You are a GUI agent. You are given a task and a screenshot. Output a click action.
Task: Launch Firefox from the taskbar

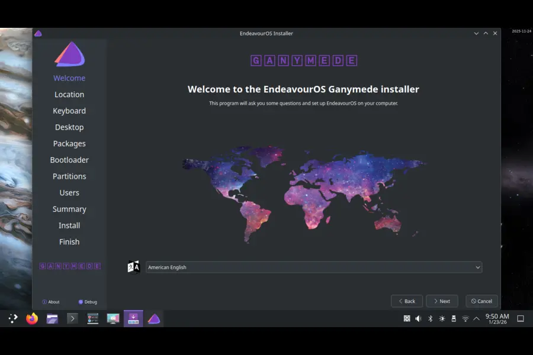[x=33, y=318]
